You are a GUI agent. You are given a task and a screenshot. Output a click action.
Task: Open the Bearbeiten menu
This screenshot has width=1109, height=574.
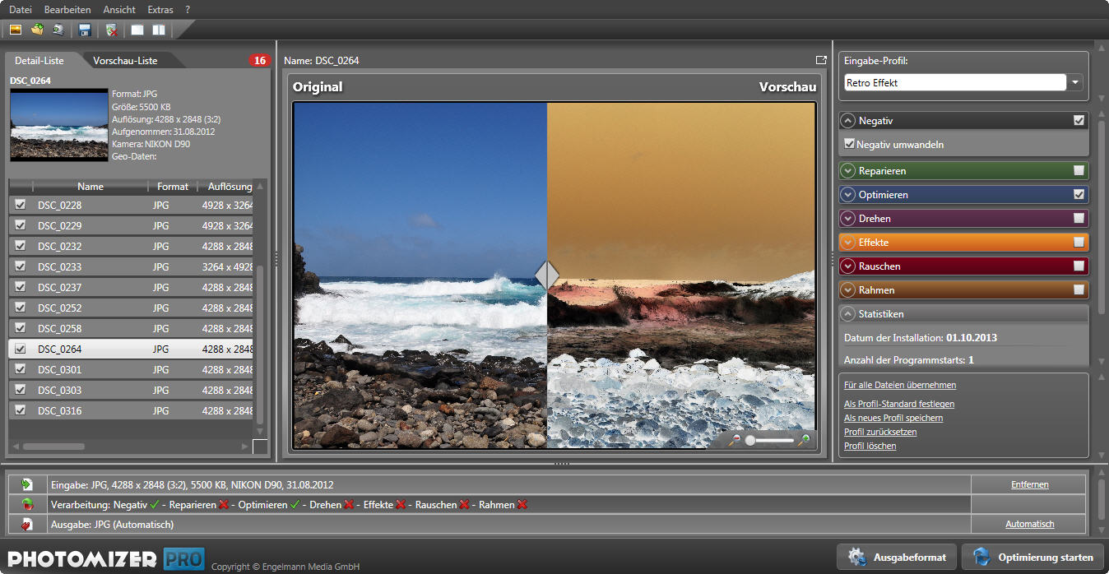pos(67,10)
